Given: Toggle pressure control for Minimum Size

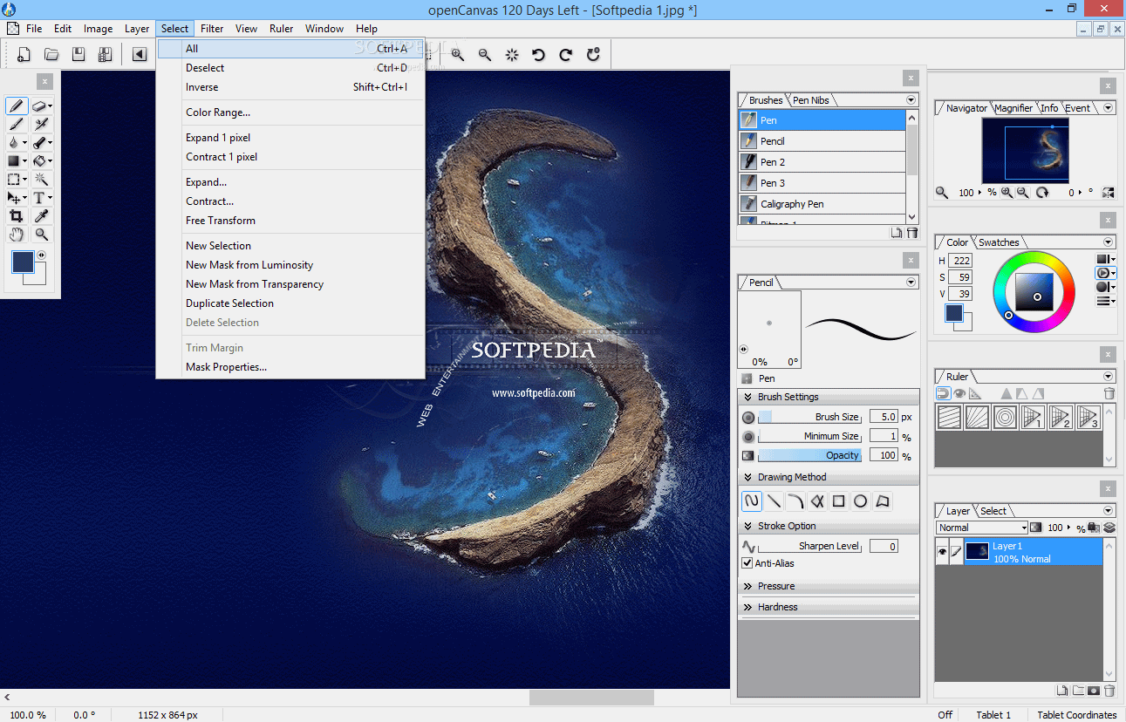Looking at the screenshot, I should [748, 437].
